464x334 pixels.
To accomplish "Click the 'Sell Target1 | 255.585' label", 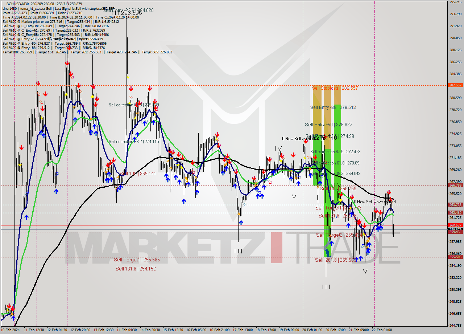I will point(137,260).
